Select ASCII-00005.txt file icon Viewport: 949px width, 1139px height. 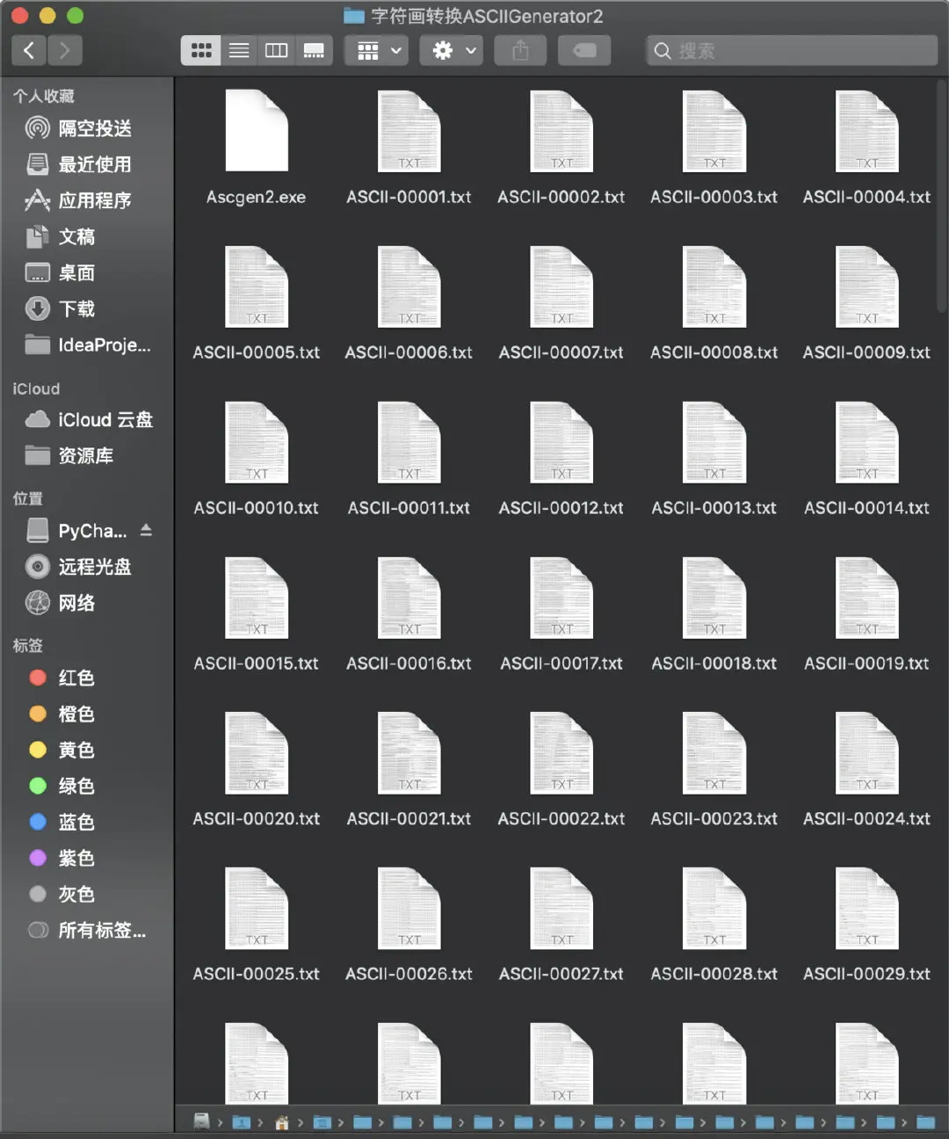[x=257, y=287]
